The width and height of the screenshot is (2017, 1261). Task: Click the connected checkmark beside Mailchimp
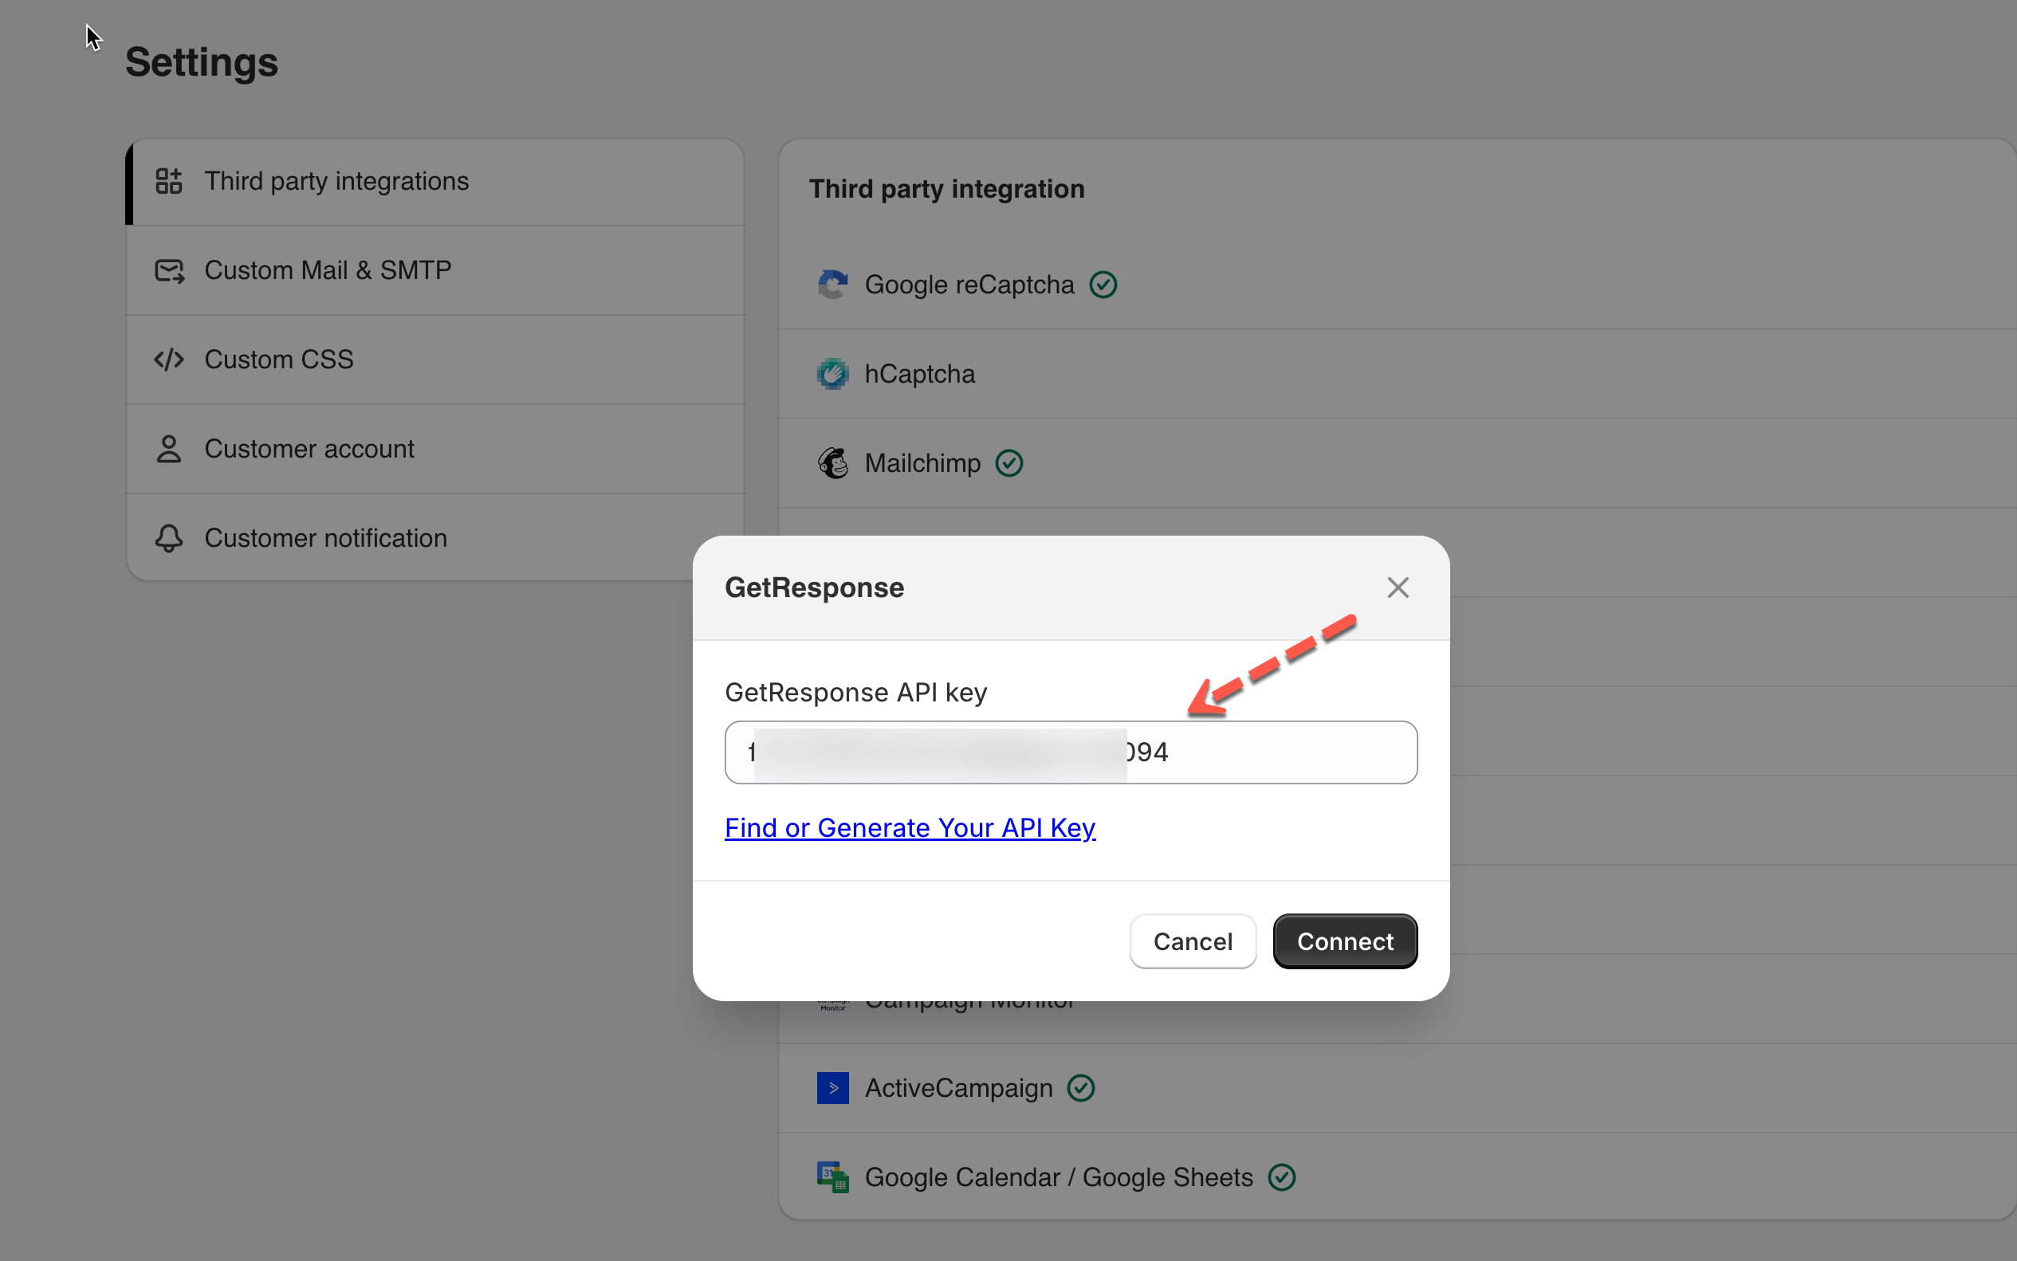1008,463
